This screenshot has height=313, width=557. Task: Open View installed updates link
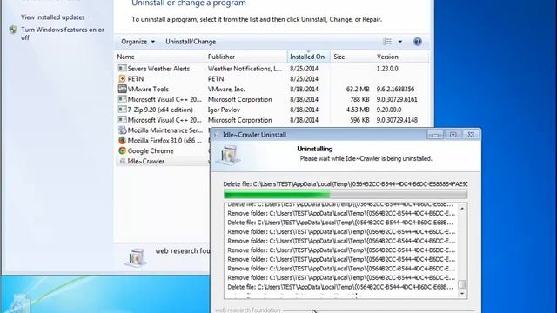pyautogui.click(x=52, y=17)
